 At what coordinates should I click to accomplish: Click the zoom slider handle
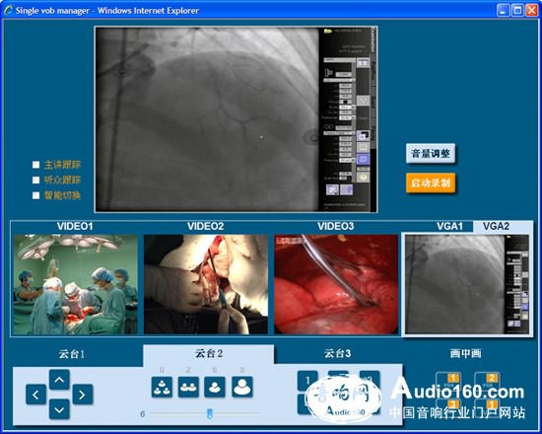[210, 413]
